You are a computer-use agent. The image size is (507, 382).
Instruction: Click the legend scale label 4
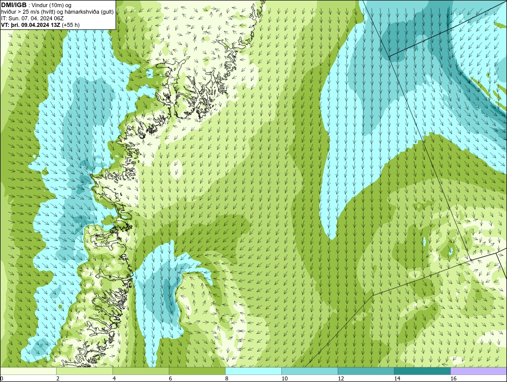click(x=114, y=378)
